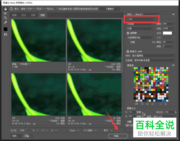Viewport: 180px width, 141px height.
Task: Toggle the 转换为 sRGB checkbox
Action: click(128, 51)
